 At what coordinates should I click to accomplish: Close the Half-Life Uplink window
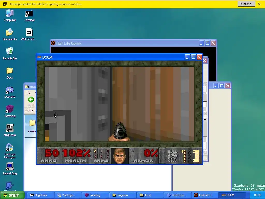tap(213, 43)
